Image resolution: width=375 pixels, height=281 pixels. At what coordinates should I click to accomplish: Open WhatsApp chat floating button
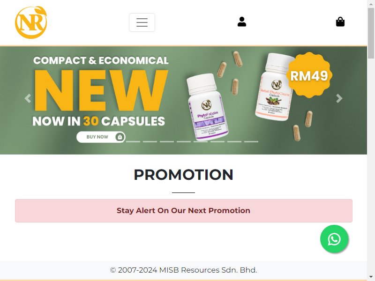(x=334, y=239)
